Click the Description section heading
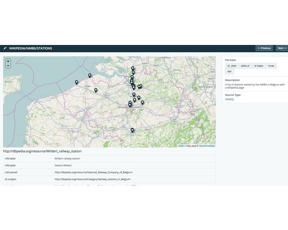The height and width of the screenshot is (230, 288). click(x=232, y=80)
